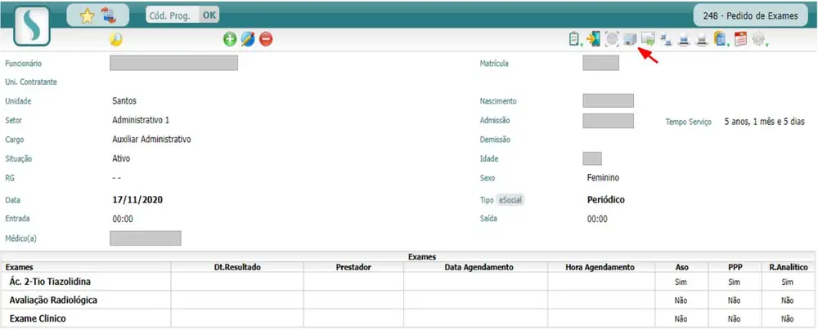This screenshot has height=329, width=818.
Task: Click the grid refresh icon beside the star
Action: click(x=109, y=16)
